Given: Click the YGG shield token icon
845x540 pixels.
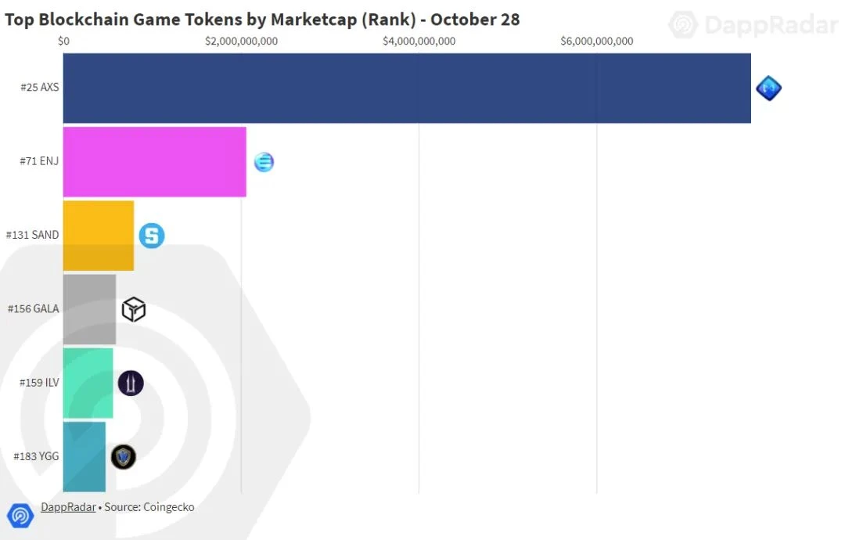Looking at the screenshot, I should tap(124, 457).
